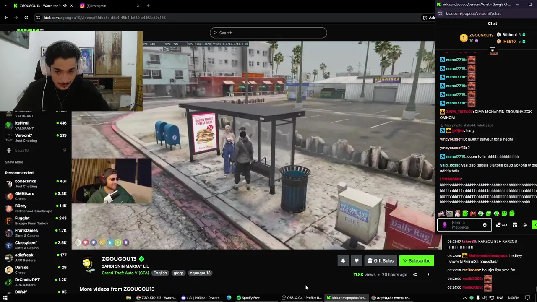
Task: Close the ZGOUGOU13 browser tab
Action: click(x=72, y=6)
